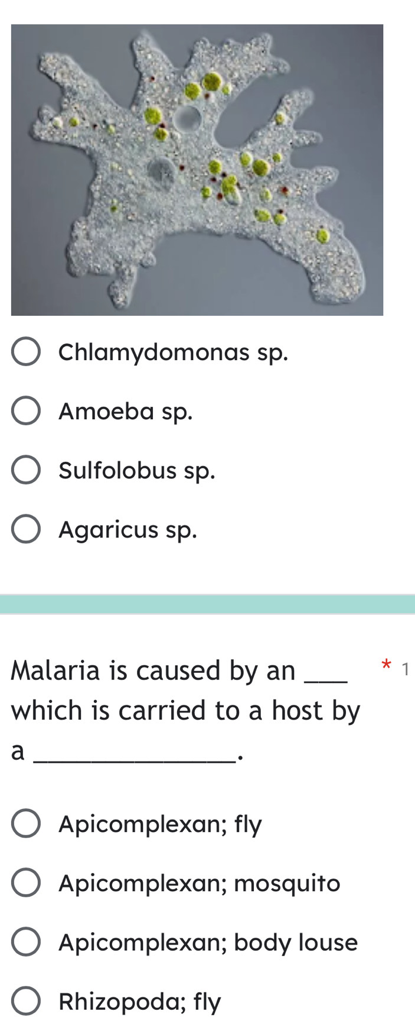This screenshot has height=1030, width=415.
Task: Choose the Amoeba sp. radio button
Action: coord(26,412)
